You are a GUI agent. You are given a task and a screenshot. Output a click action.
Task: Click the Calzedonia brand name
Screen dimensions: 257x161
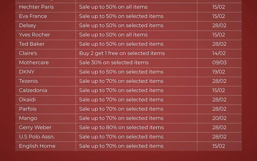(x=33, y=90)
